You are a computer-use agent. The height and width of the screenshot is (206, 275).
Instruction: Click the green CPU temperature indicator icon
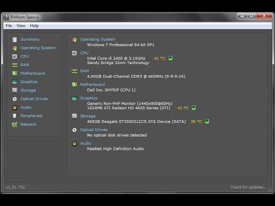(171, 58)
